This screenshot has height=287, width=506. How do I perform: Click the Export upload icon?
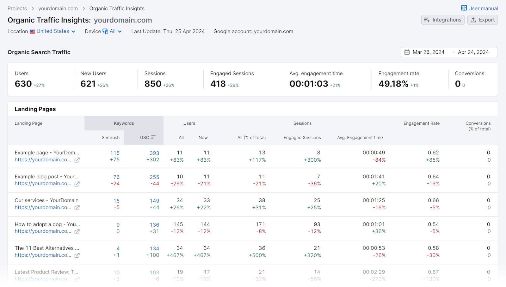473,20
